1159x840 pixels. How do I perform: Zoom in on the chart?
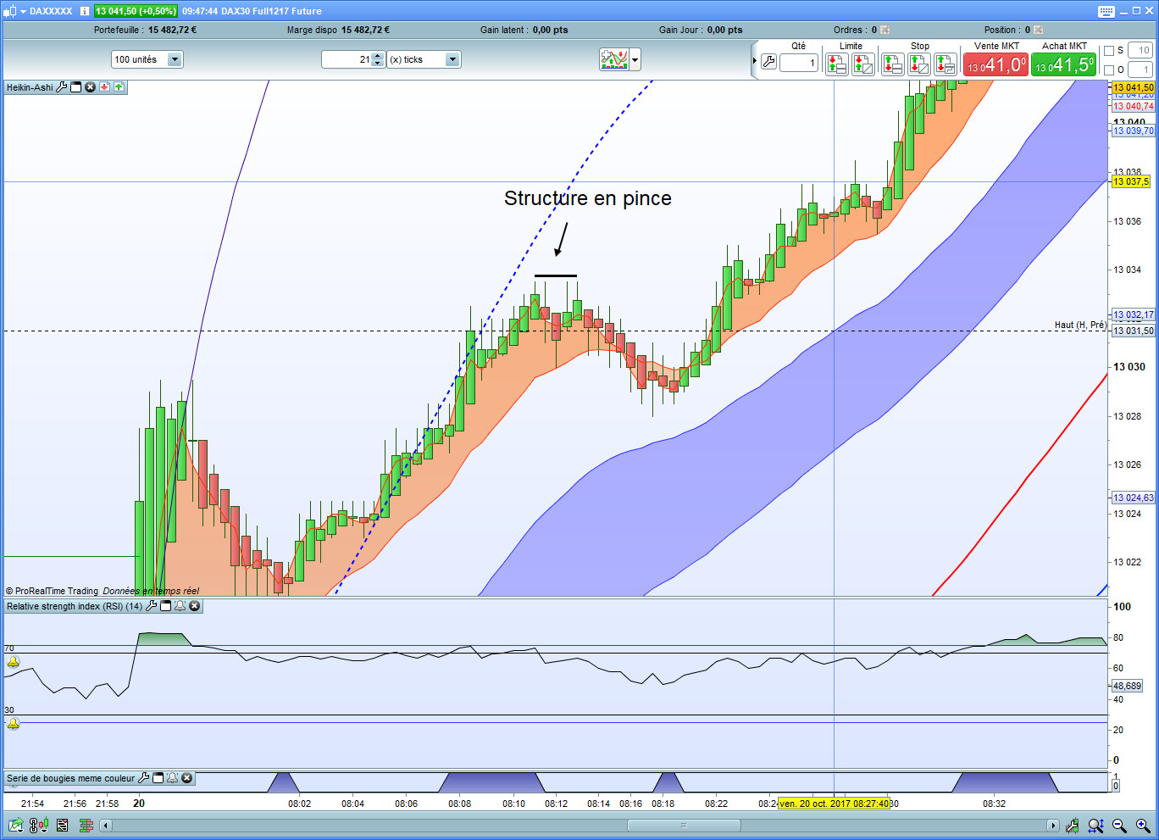coord(1143,825)
